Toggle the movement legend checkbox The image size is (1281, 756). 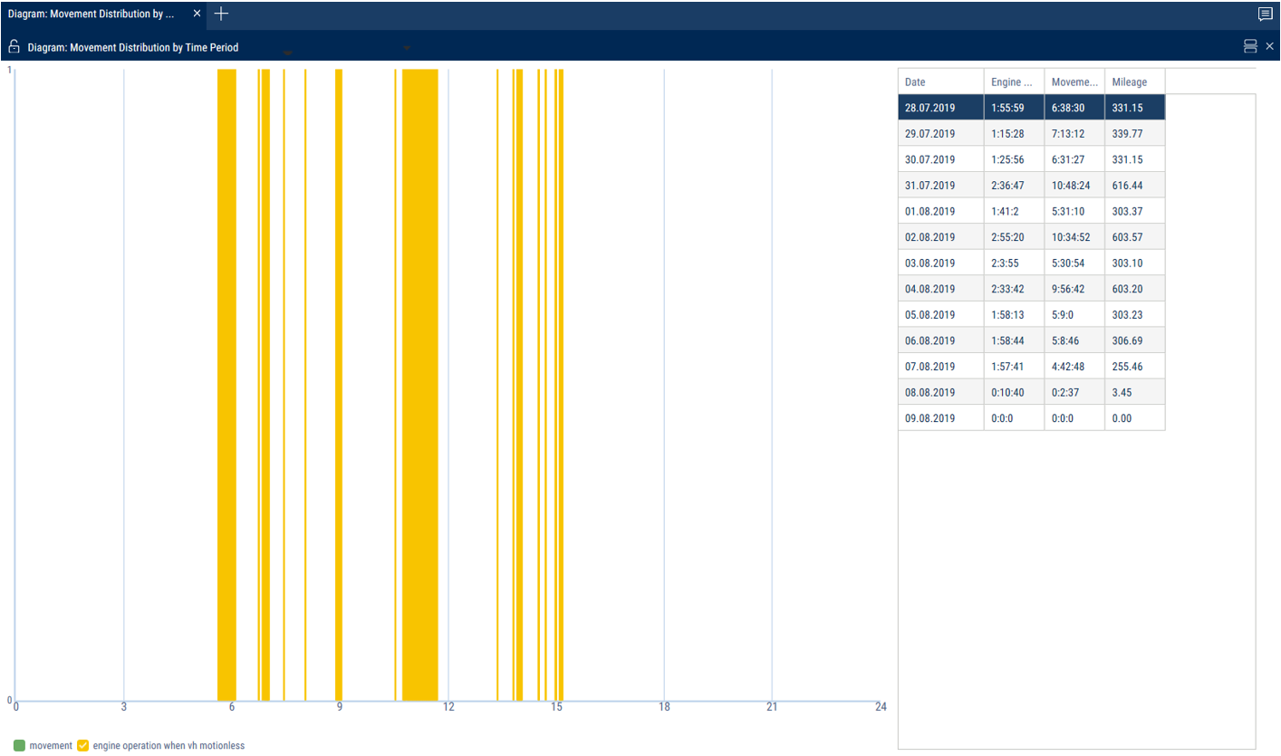(20, 745)
